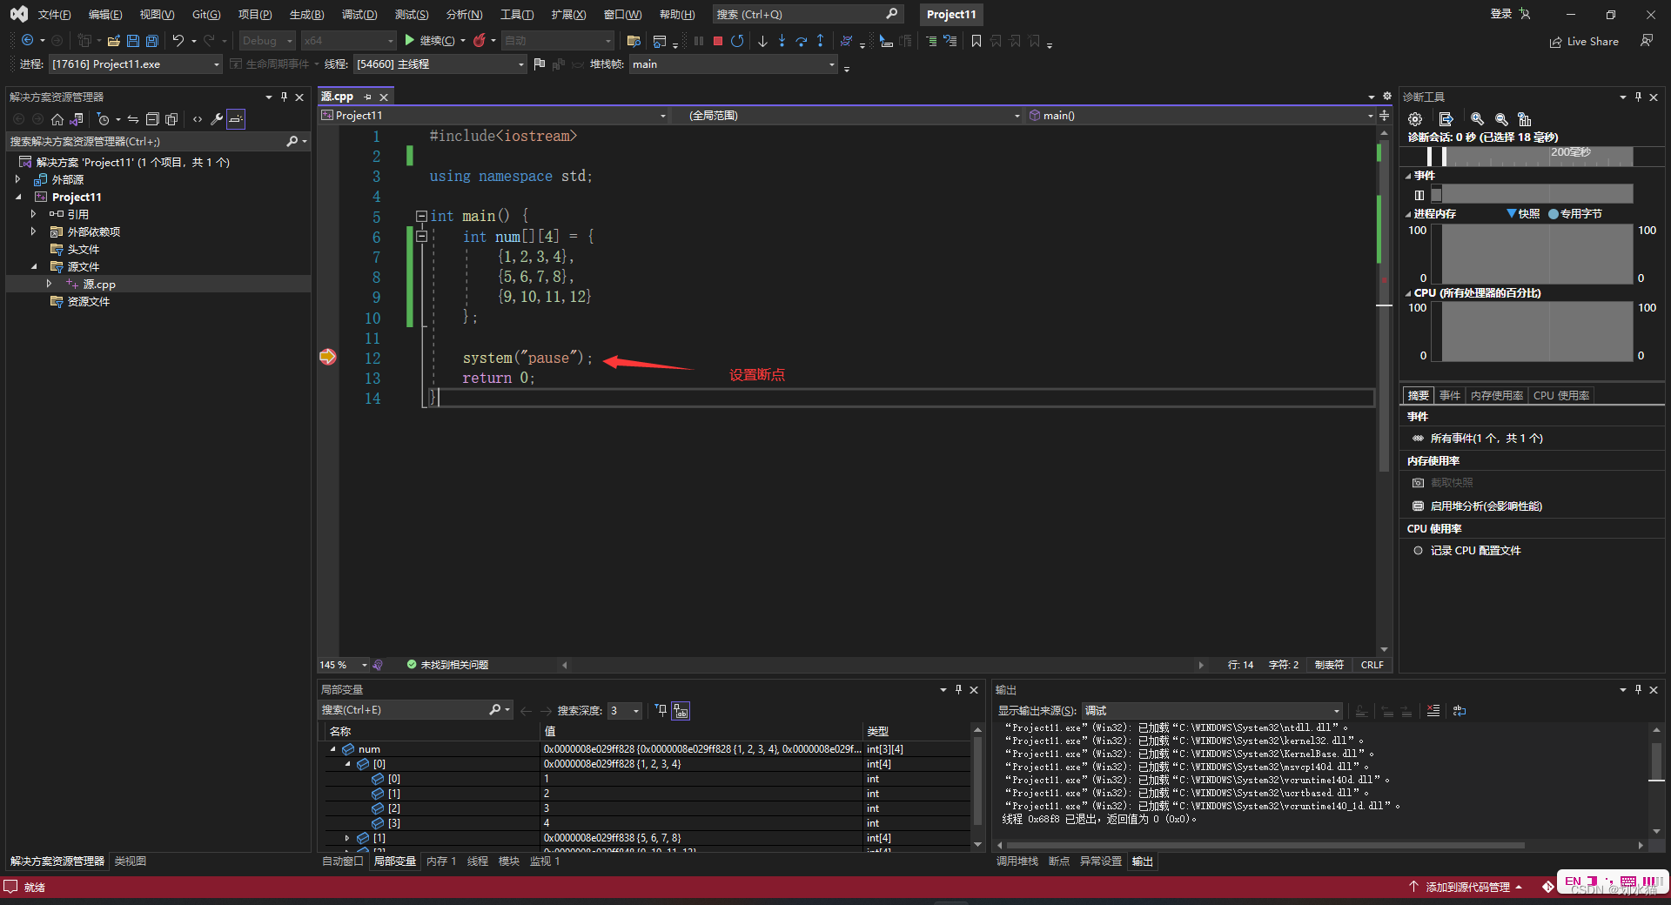
Task: Toggle the events pause track icon in diagnostics
Action: pyautogui.click(x=1419, y=195)
